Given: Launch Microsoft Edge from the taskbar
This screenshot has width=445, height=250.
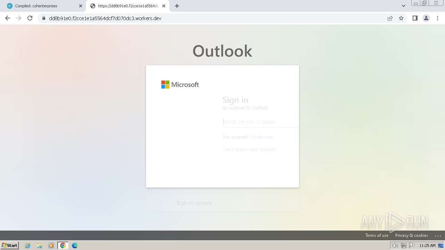Looking at the screenshot, I should 75,245.
